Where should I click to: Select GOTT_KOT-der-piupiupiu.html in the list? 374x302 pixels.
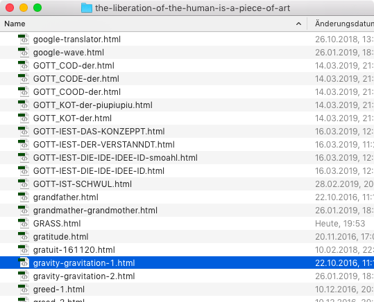[187, 105]
